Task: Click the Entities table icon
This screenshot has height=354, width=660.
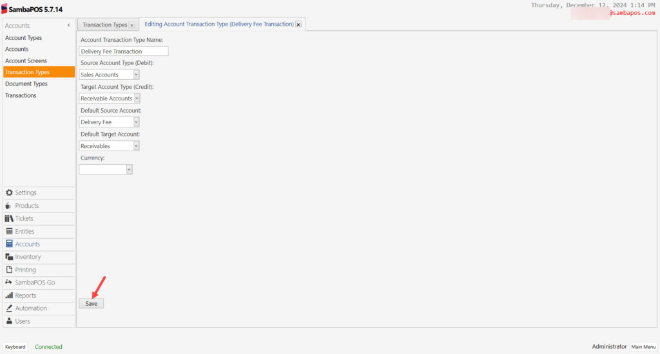Action: 9,231
